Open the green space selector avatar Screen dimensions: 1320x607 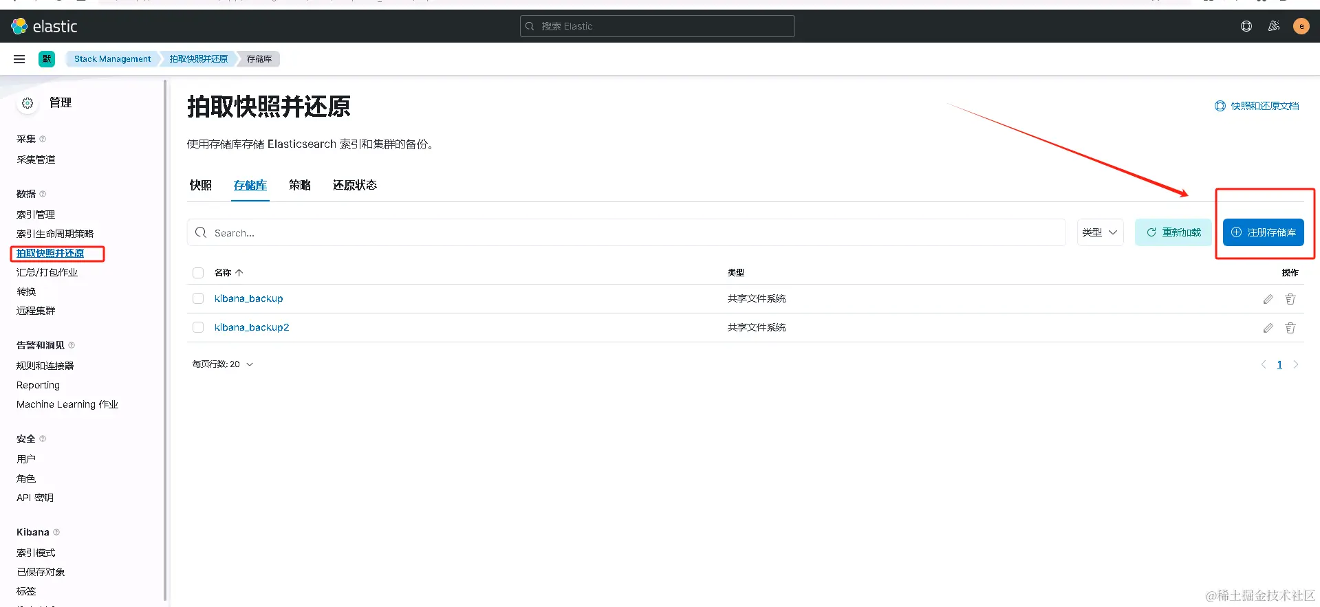(47, 59)
